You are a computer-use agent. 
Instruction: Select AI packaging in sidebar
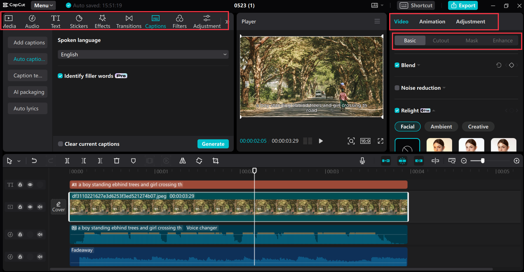[x=28, y=92]
